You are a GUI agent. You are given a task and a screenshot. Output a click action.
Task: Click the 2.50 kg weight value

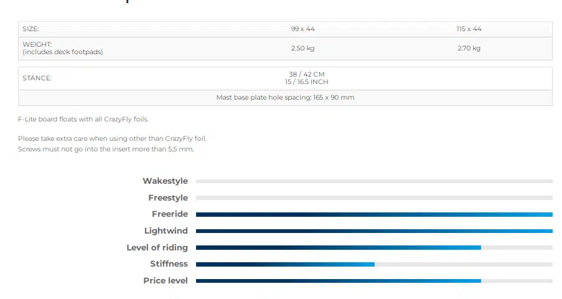tap(302, 49)
